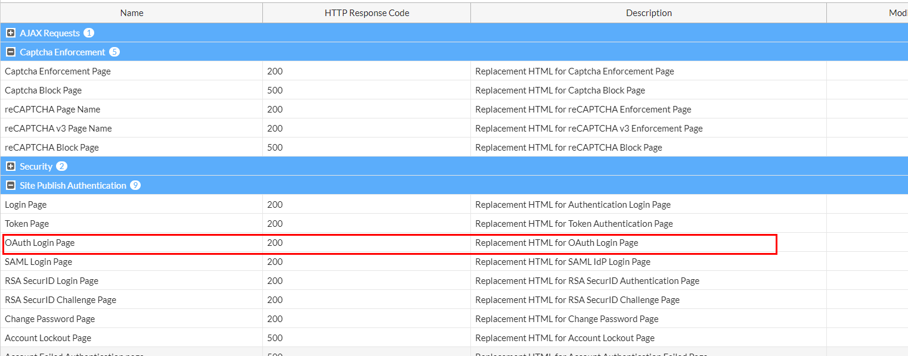Click Security group label
The width and height of the screenshot is (908, 356).
(36, 167)
